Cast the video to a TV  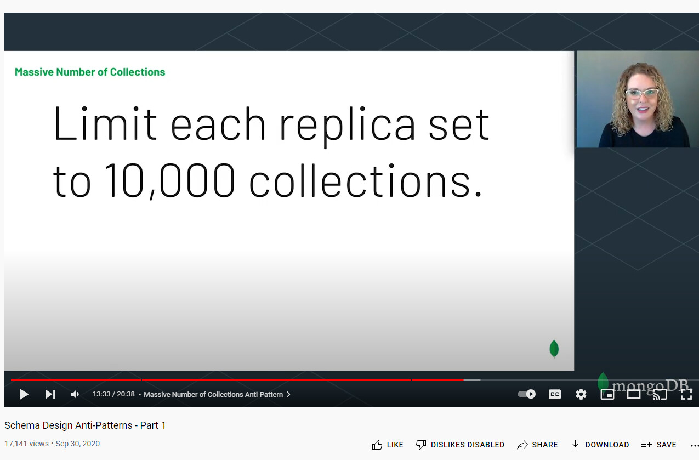click(660, 394)
